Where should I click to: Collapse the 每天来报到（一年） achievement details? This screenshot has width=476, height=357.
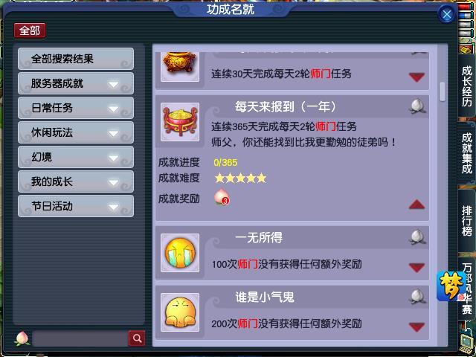[x=416, y=205]
